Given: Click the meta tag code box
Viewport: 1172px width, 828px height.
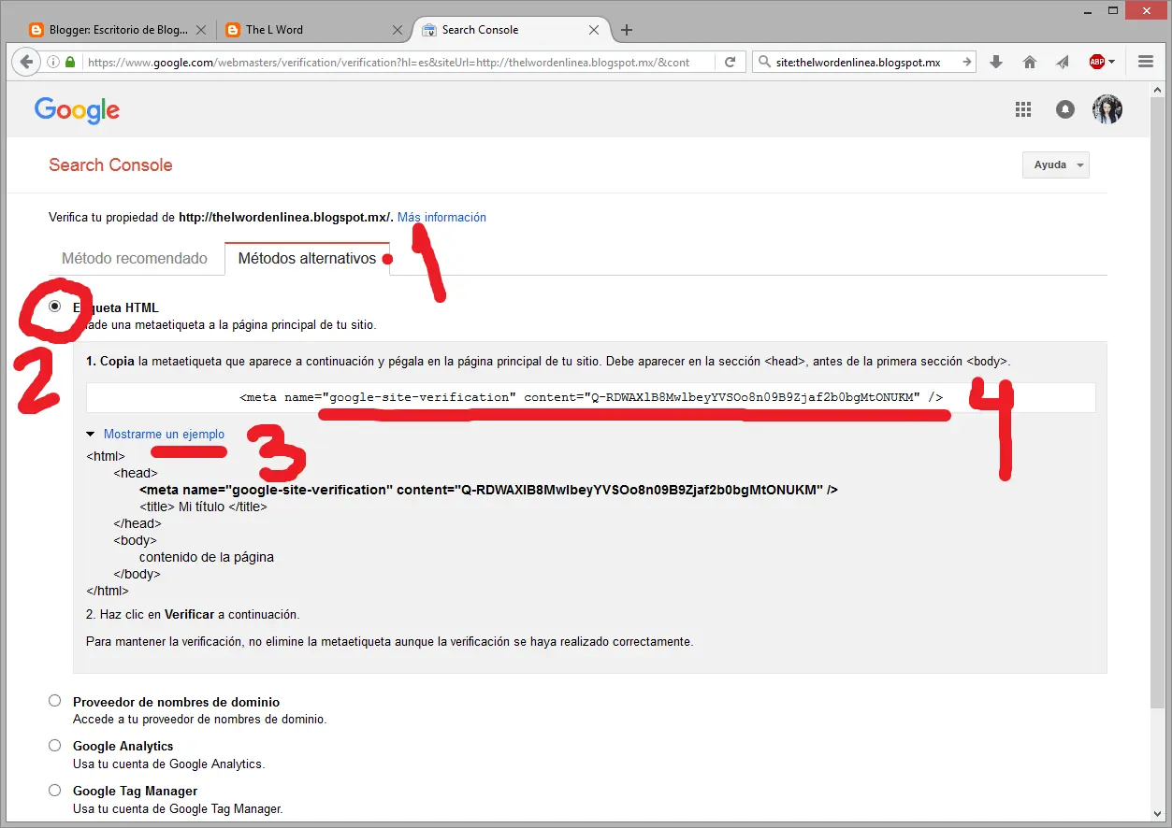Looking at the screenshot, I should tap(591, 397).
